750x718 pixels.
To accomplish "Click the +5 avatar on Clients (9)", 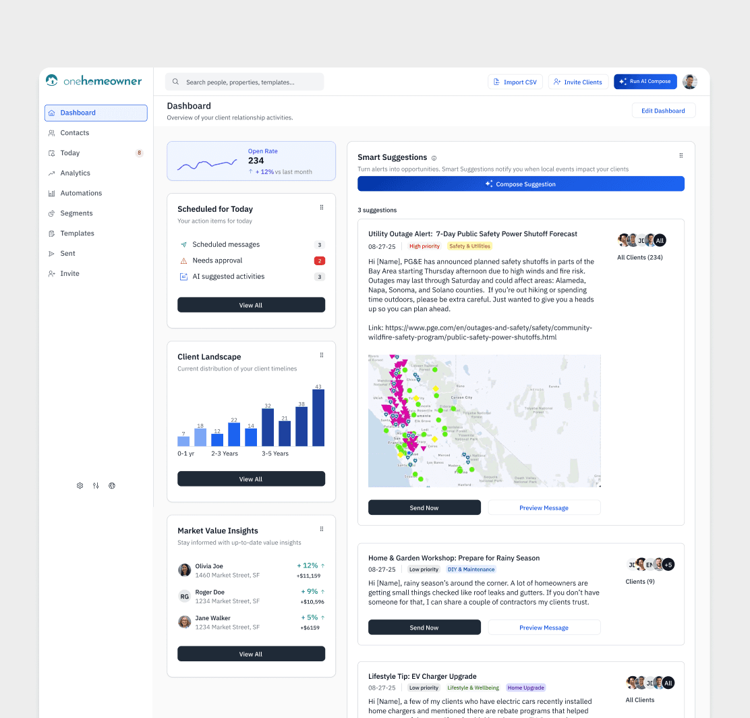I will click(x=668, y=565).
